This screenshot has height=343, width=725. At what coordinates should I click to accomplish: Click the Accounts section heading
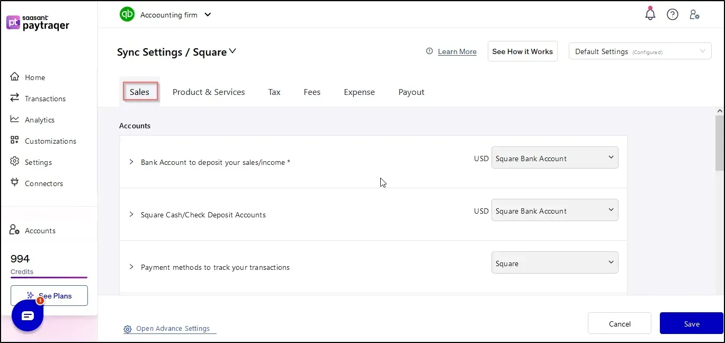tap(135, 126)
